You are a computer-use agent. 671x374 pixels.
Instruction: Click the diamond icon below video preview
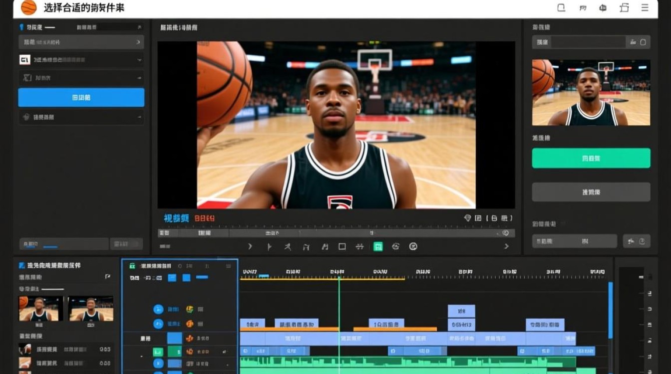tap(467, 218)
